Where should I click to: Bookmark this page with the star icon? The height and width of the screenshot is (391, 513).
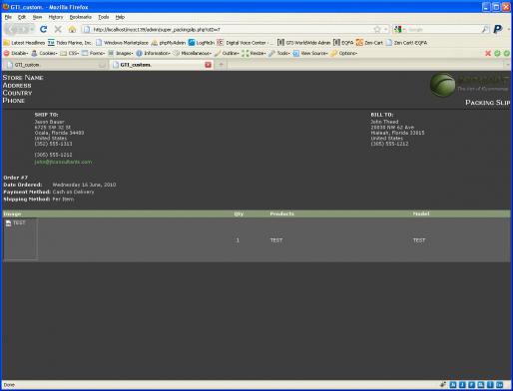pyautogui.click(x=377, y=29)
